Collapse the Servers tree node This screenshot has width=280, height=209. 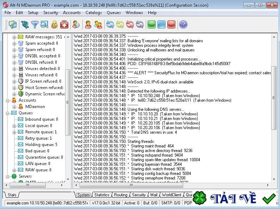point(7,177)
